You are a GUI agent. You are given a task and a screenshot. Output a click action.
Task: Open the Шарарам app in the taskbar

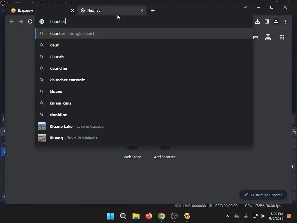click(x=187, y=216)
